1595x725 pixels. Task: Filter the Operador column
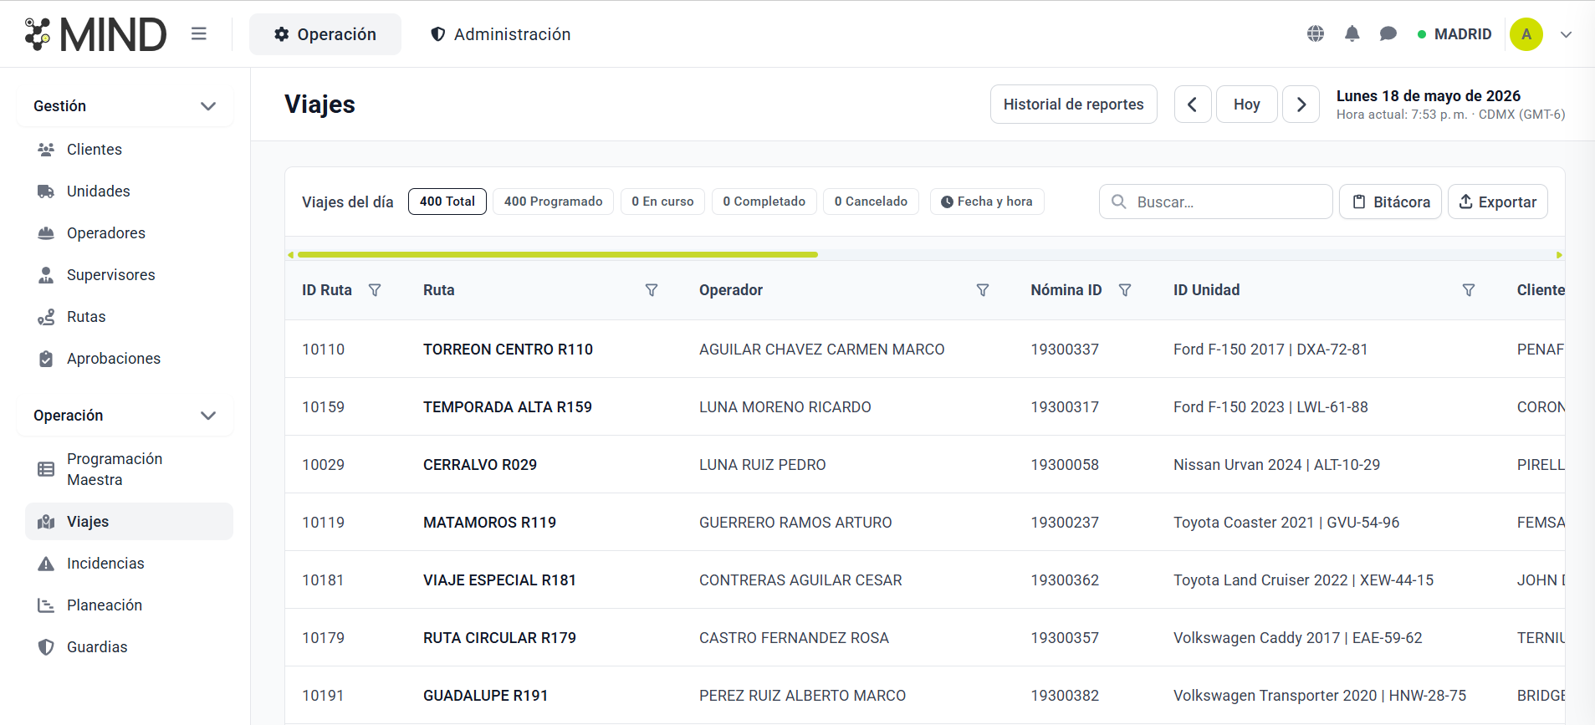pyautogui.click(x=983, y=290)
